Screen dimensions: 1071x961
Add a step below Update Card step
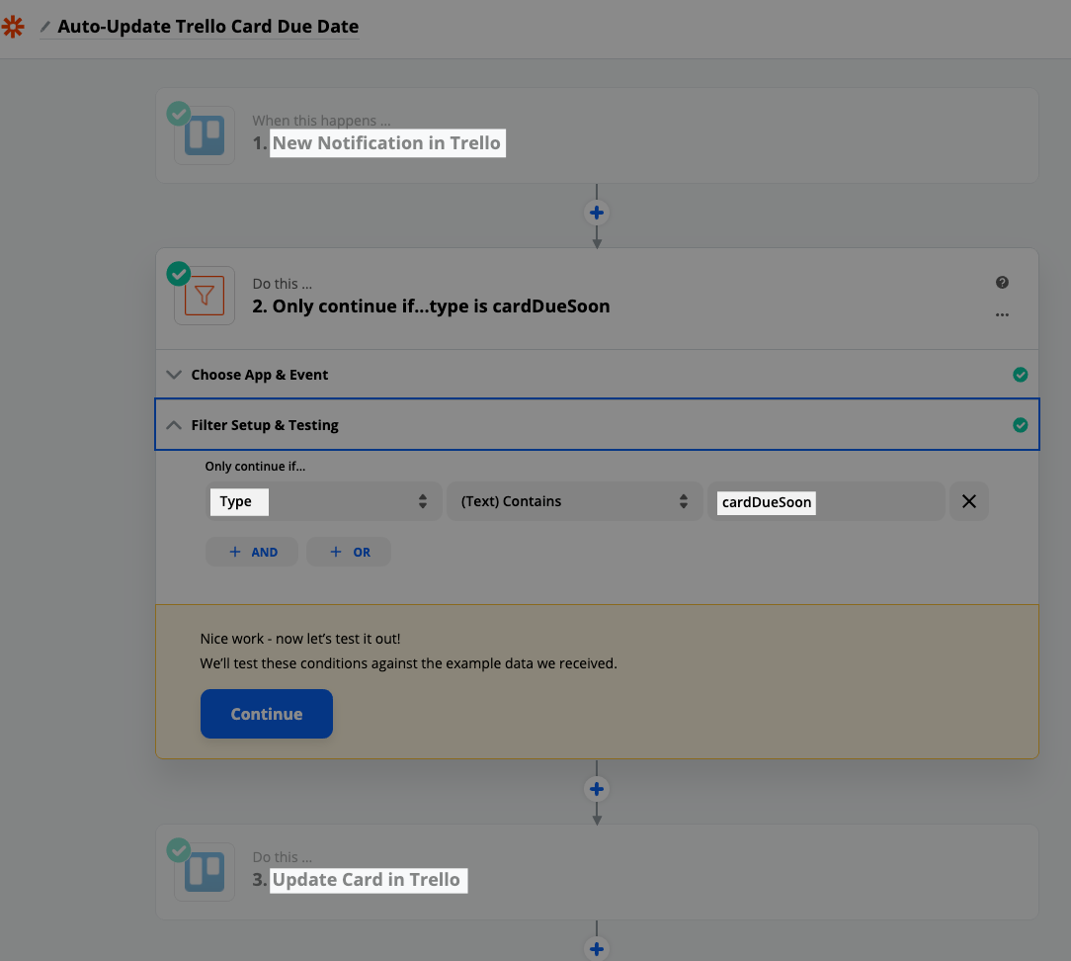click(597, 949)
